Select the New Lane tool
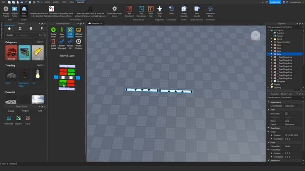Viewport: 305px width, 171px height. click(x=61, y=32)
